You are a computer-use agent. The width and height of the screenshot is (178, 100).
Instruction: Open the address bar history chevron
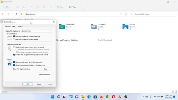point(121,14)
